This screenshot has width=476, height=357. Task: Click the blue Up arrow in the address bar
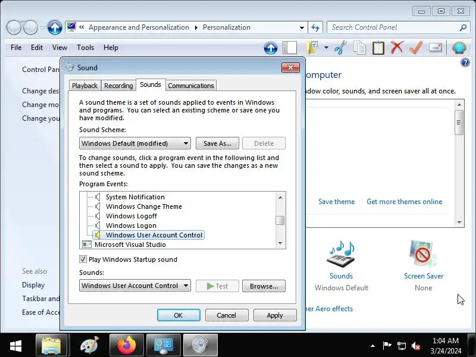coord(55,27)
